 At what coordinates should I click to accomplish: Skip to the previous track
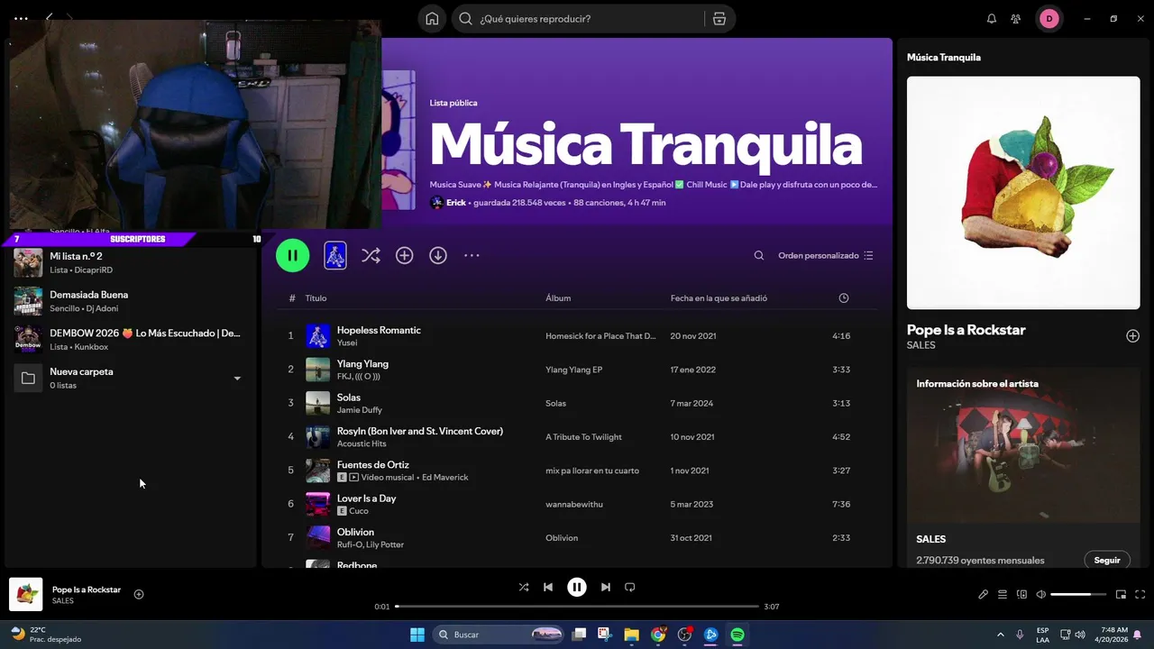pos(548,587)
